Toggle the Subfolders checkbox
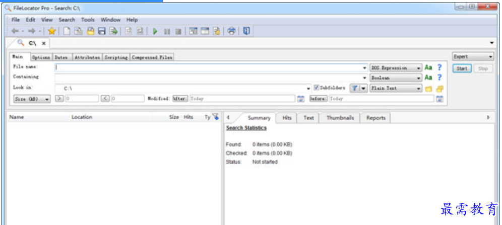502x225 pixels. [x=317, y=88]
